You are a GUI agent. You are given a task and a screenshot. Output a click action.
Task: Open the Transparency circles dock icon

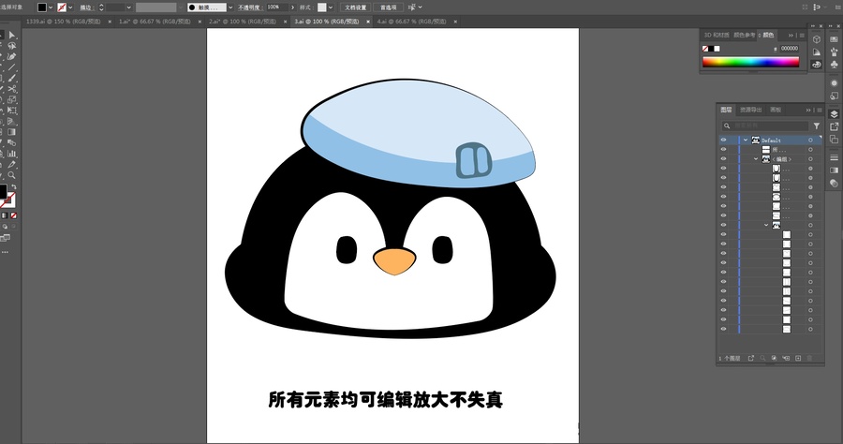point(834,184)
